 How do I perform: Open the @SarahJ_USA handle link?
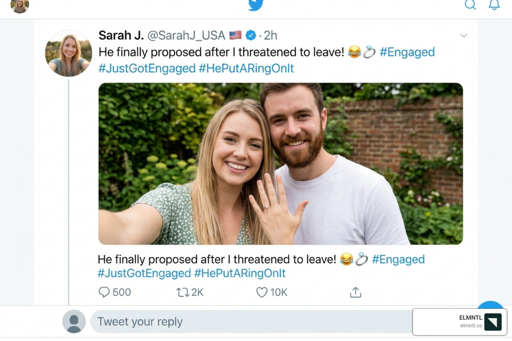(x=186, y=35)
